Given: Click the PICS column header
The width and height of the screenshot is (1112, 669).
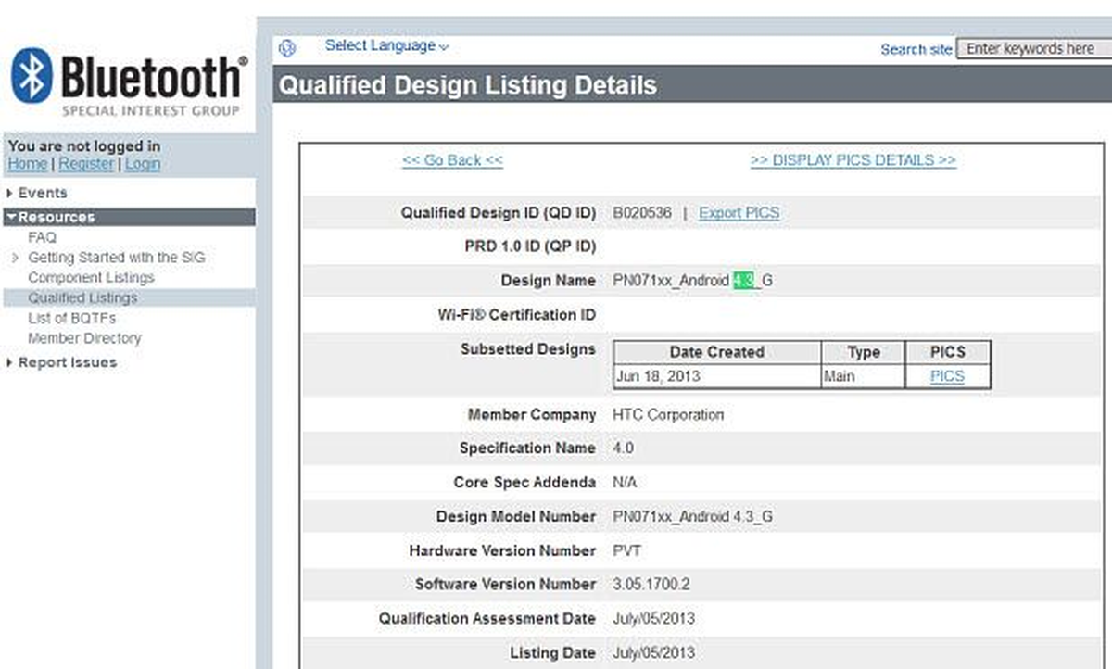Looking at the screenshot, I should coord(947,352).
